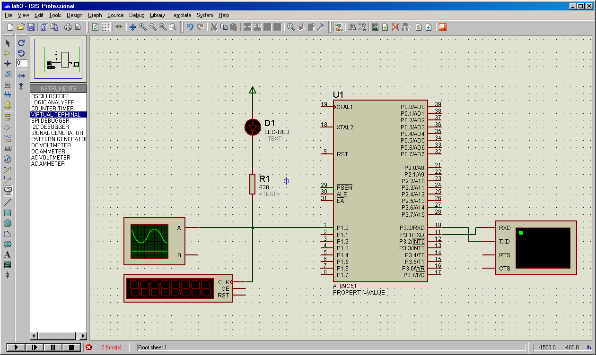Undo the last change
This screenshot has width=596, height=355.
(x=190, y=27)
